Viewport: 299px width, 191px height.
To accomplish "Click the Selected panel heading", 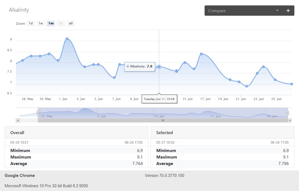I will tap(164, 133).
